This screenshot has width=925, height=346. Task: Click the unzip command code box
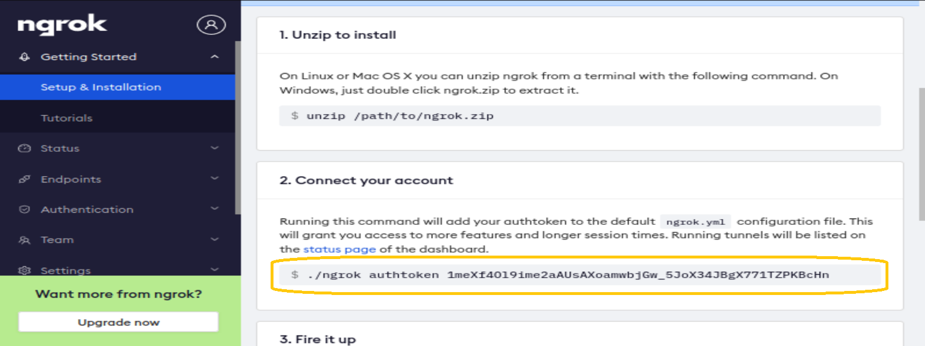coord(579,116)
